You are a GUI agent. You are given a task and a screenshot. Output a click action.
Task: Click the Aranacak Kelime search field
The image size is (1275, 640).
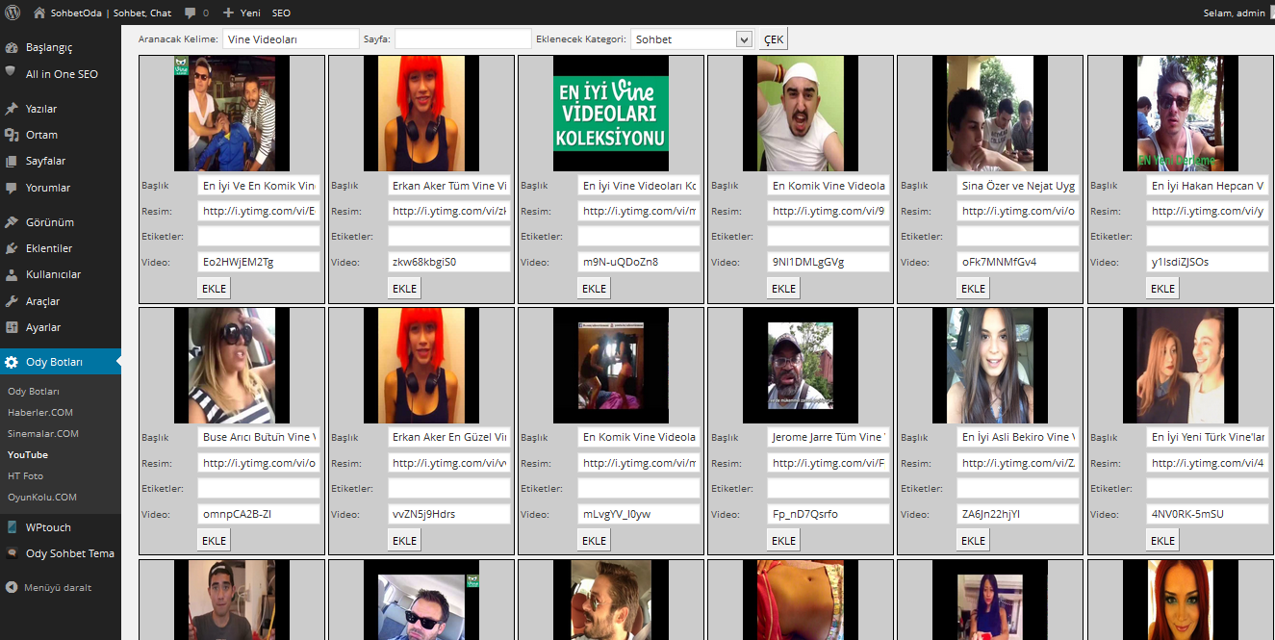pyautogui.click(x=291, y=39)
